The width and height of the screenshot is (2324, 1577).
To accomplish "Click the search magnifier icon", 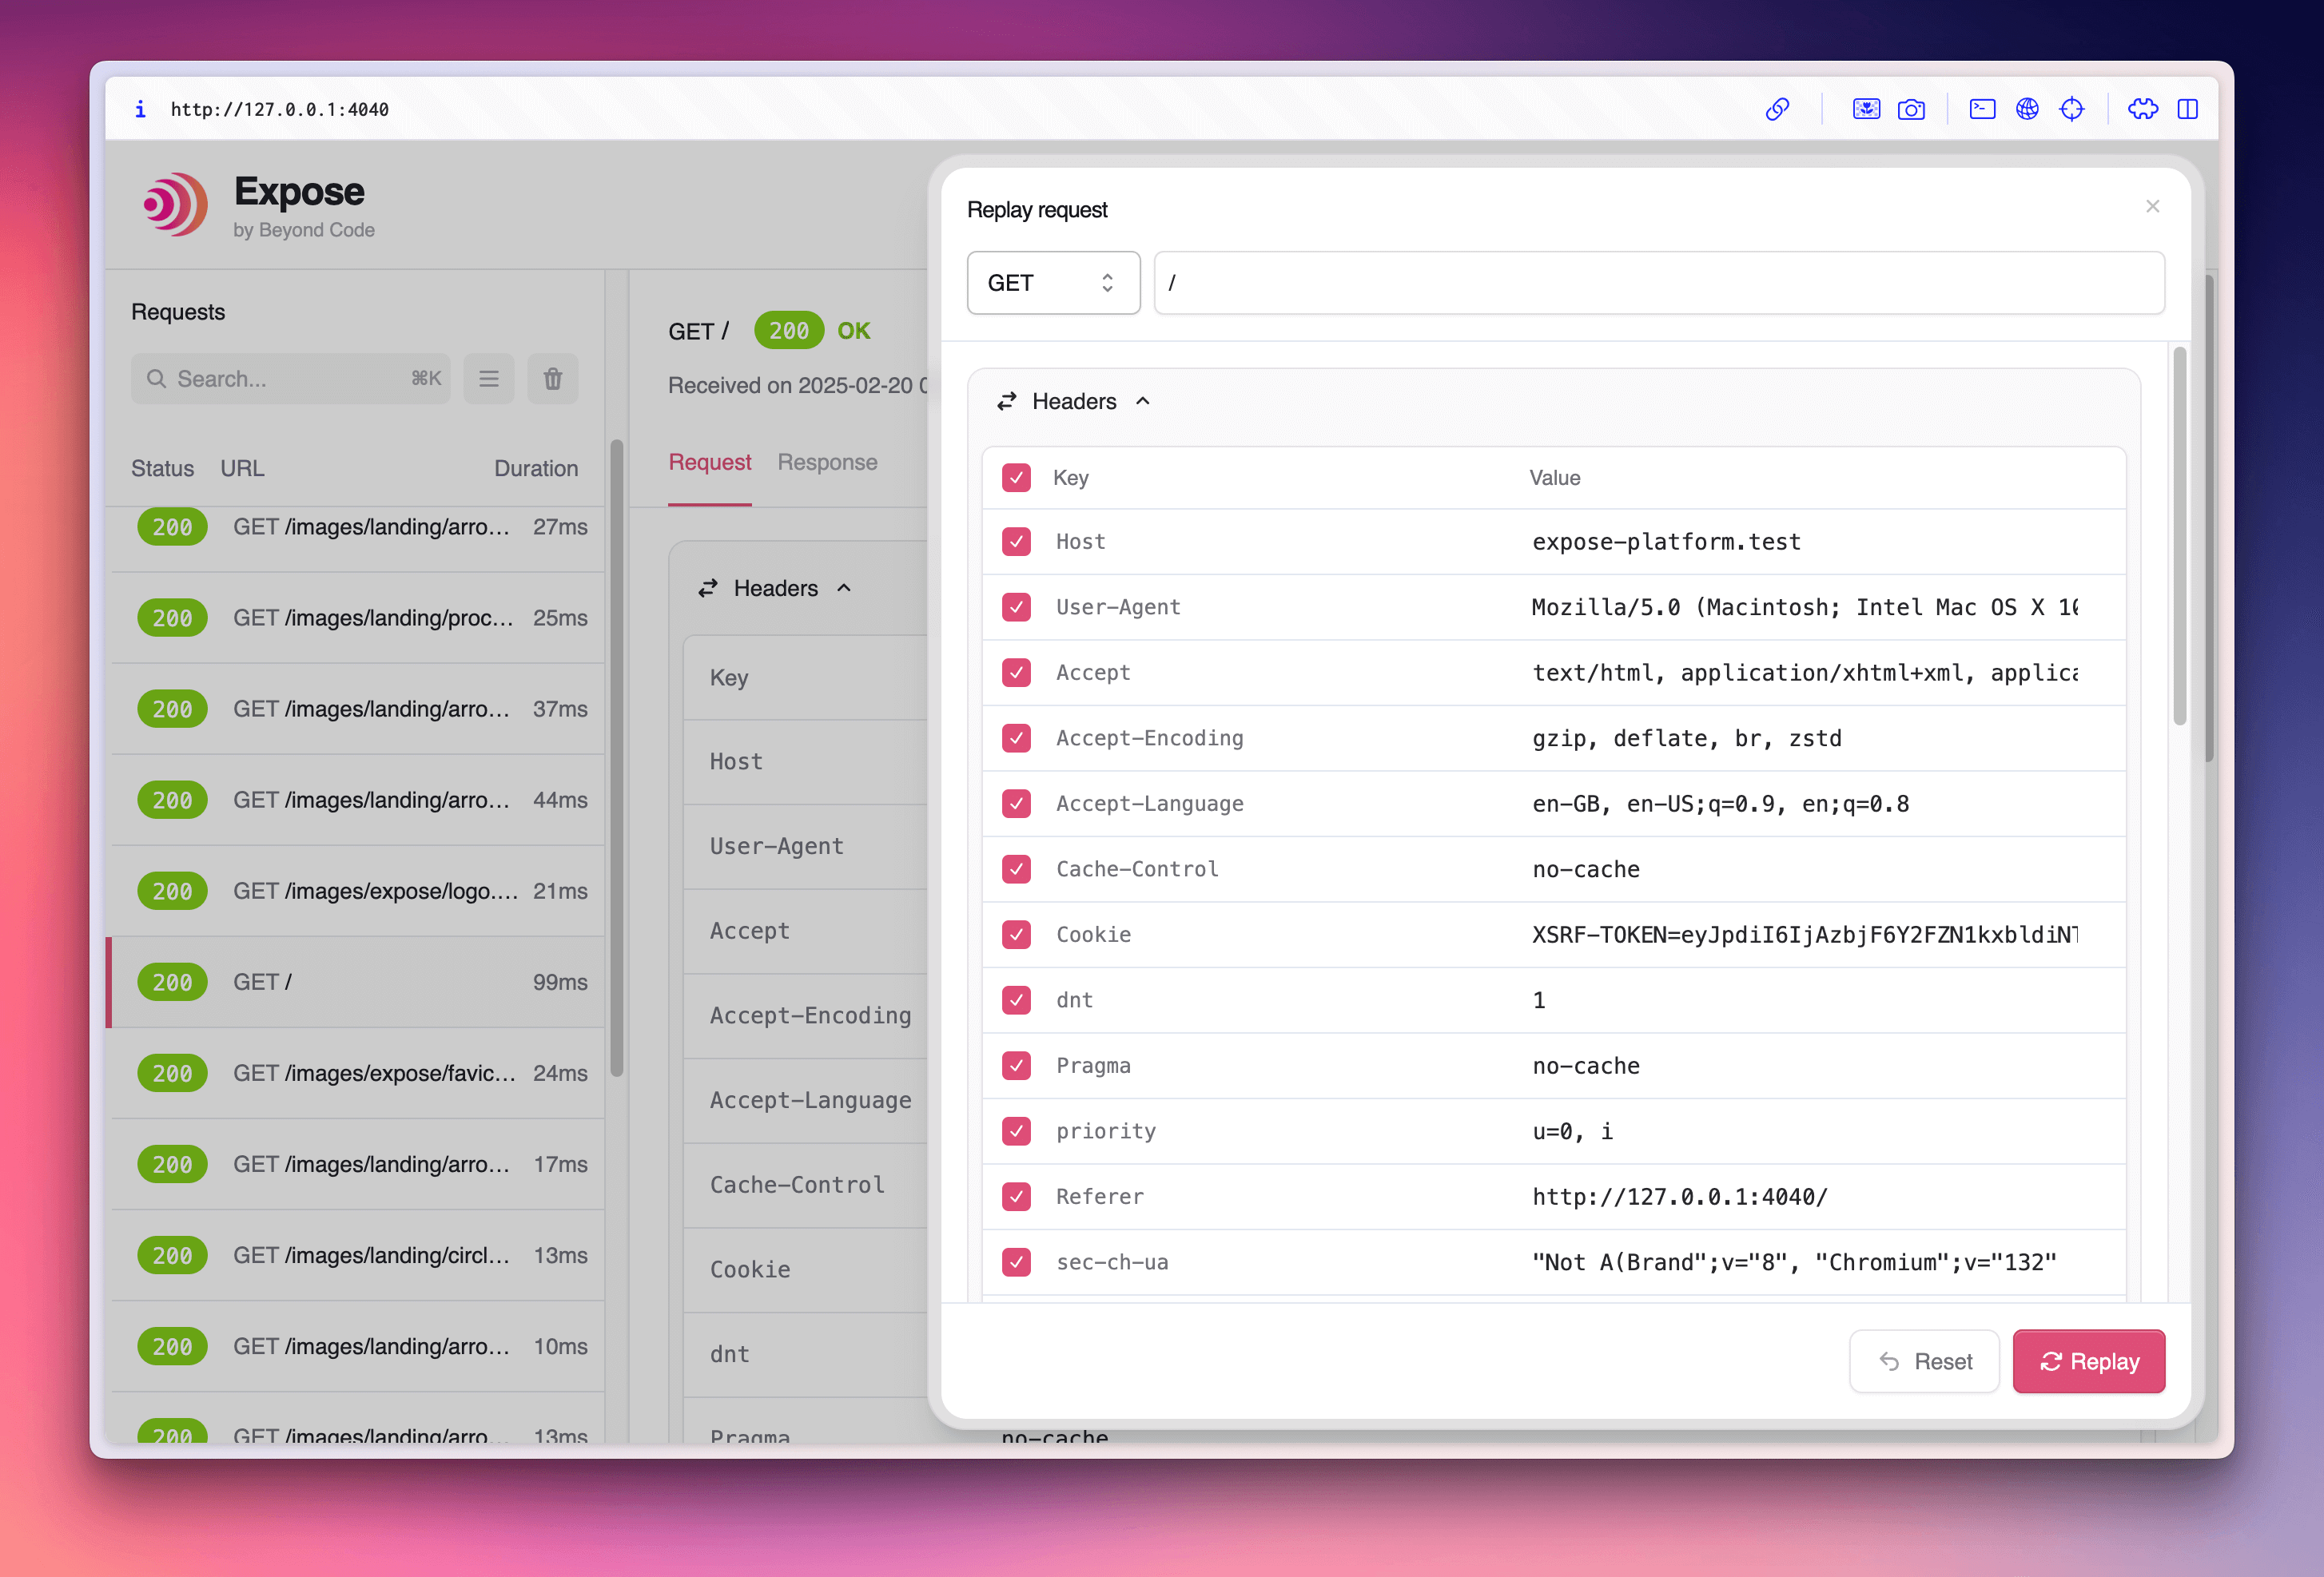I will pos(156,379).
